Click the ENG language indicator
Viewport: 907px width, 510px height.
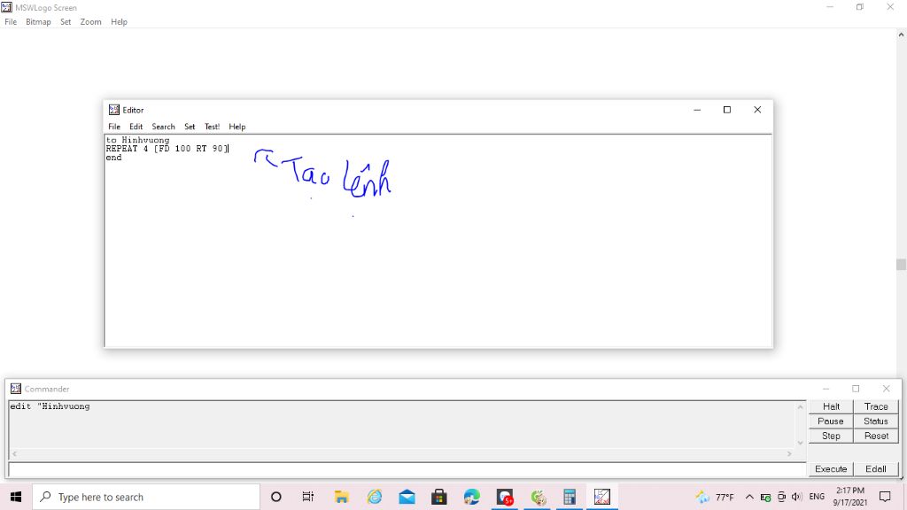click(817, 497)
